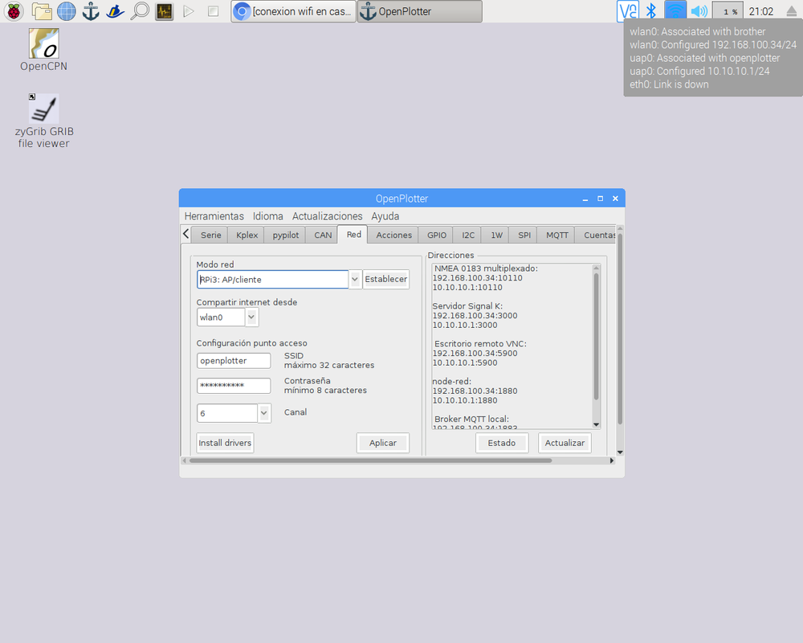Click the NMEA 0183 address 10.10.10.1:10110
The image size is (803, 643).
point(467,288)
